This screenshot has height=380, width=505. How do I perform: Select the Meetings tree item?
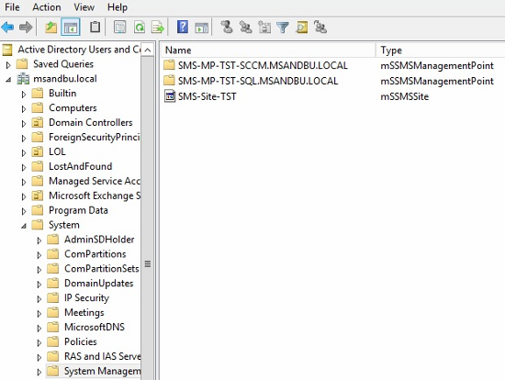84,312
